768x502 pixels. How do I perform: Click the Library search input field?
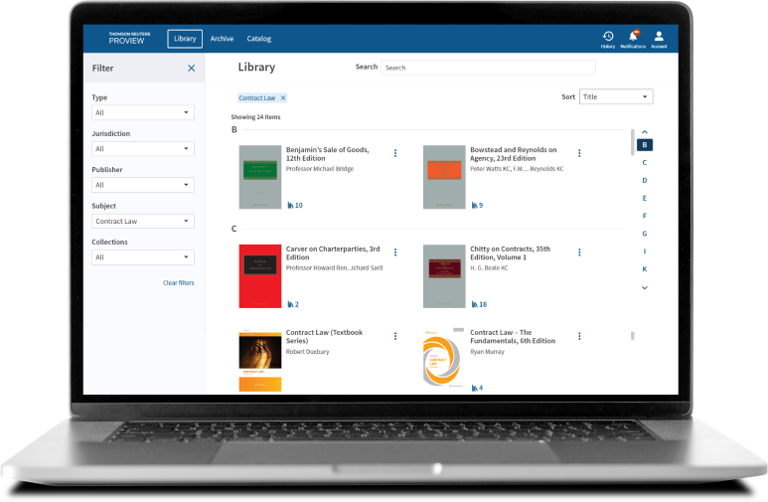(488, 68)
